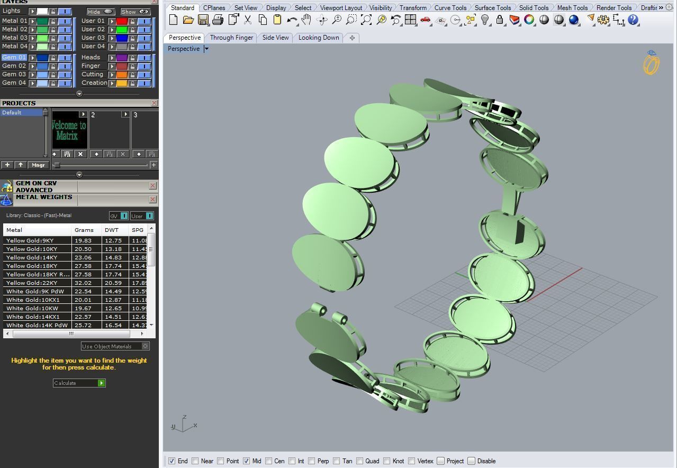This screenshot has width=677, height=468.
Task: Switch to the Side View viewport tab
Action: 276,38
